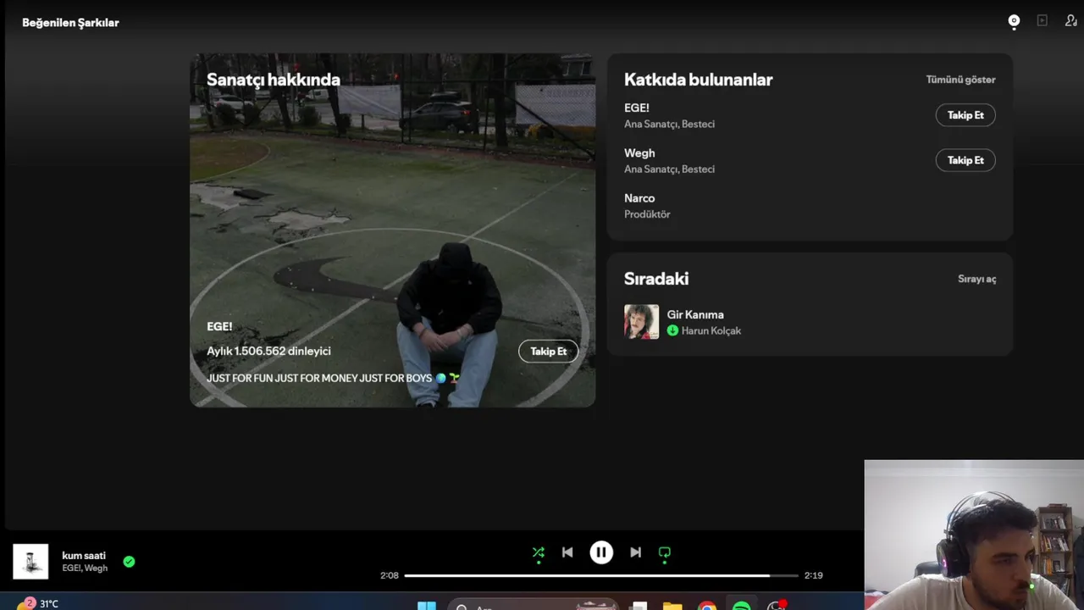Follow EGE! on the artist card
1084x610 pixels.
click(549, 351)
